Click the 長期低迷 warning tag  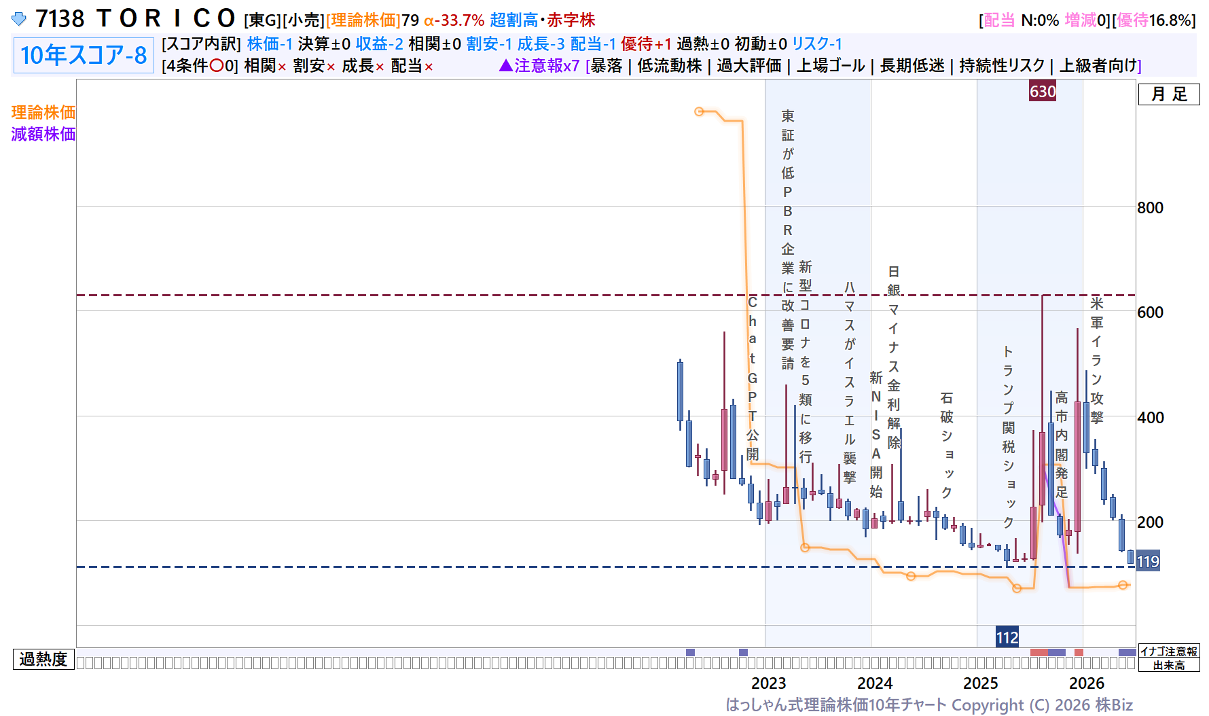click(912, 66)
